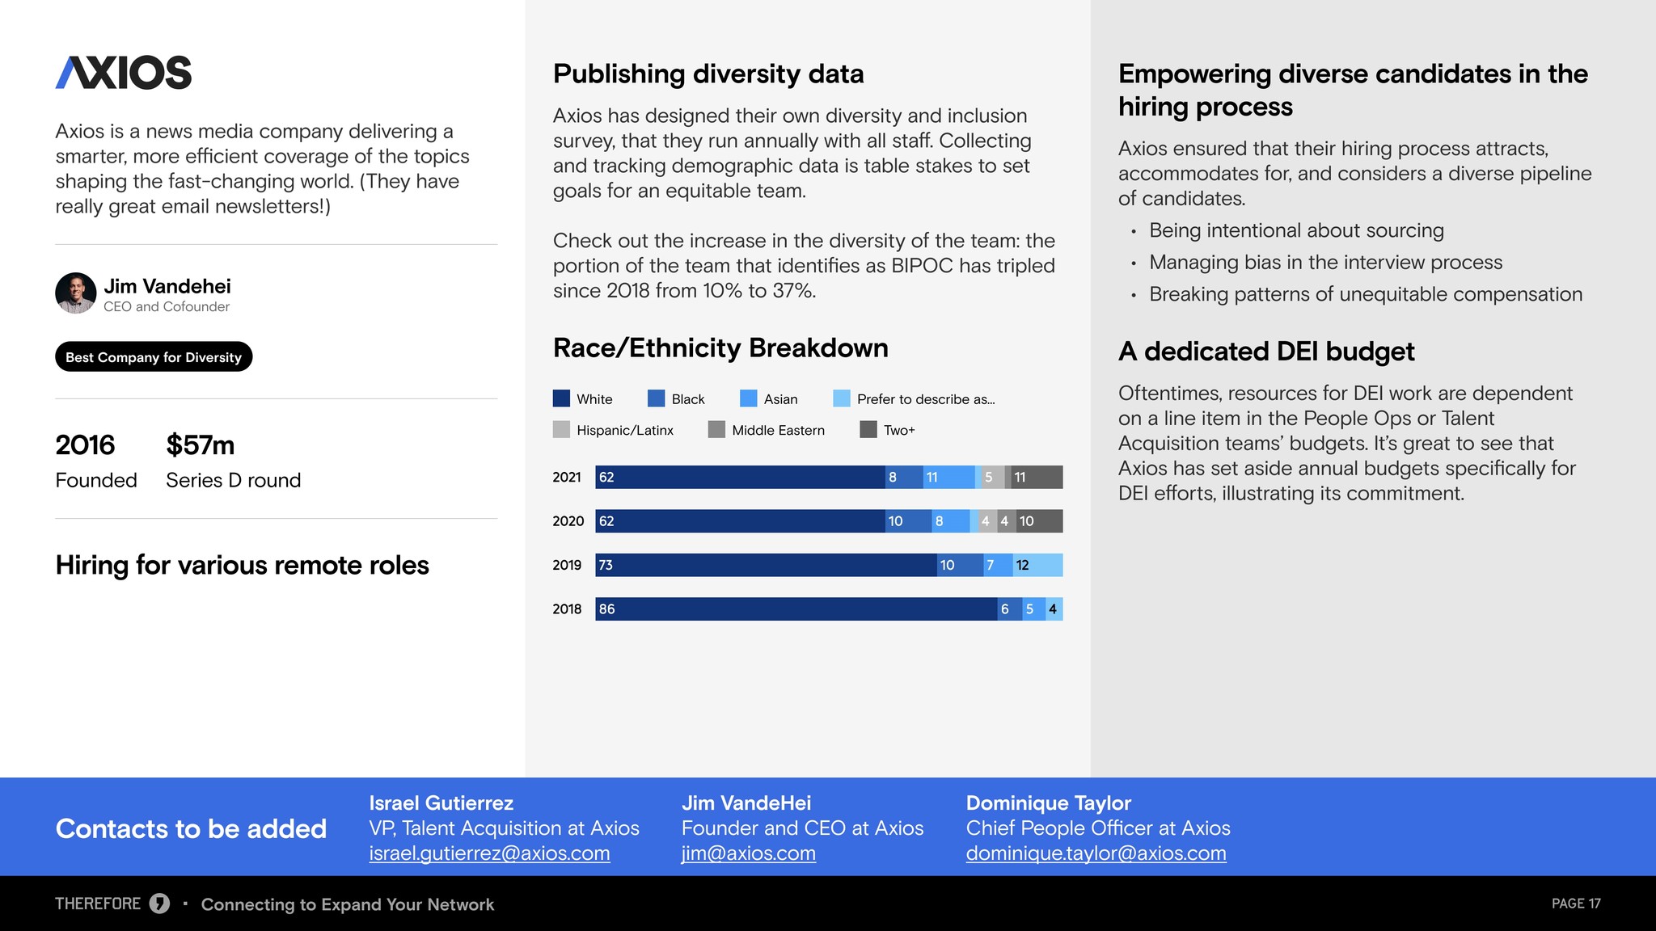The width and height of the screenshot is (1656, 931).
Task: Click the 2021 year label in chart
Action: 567,477
